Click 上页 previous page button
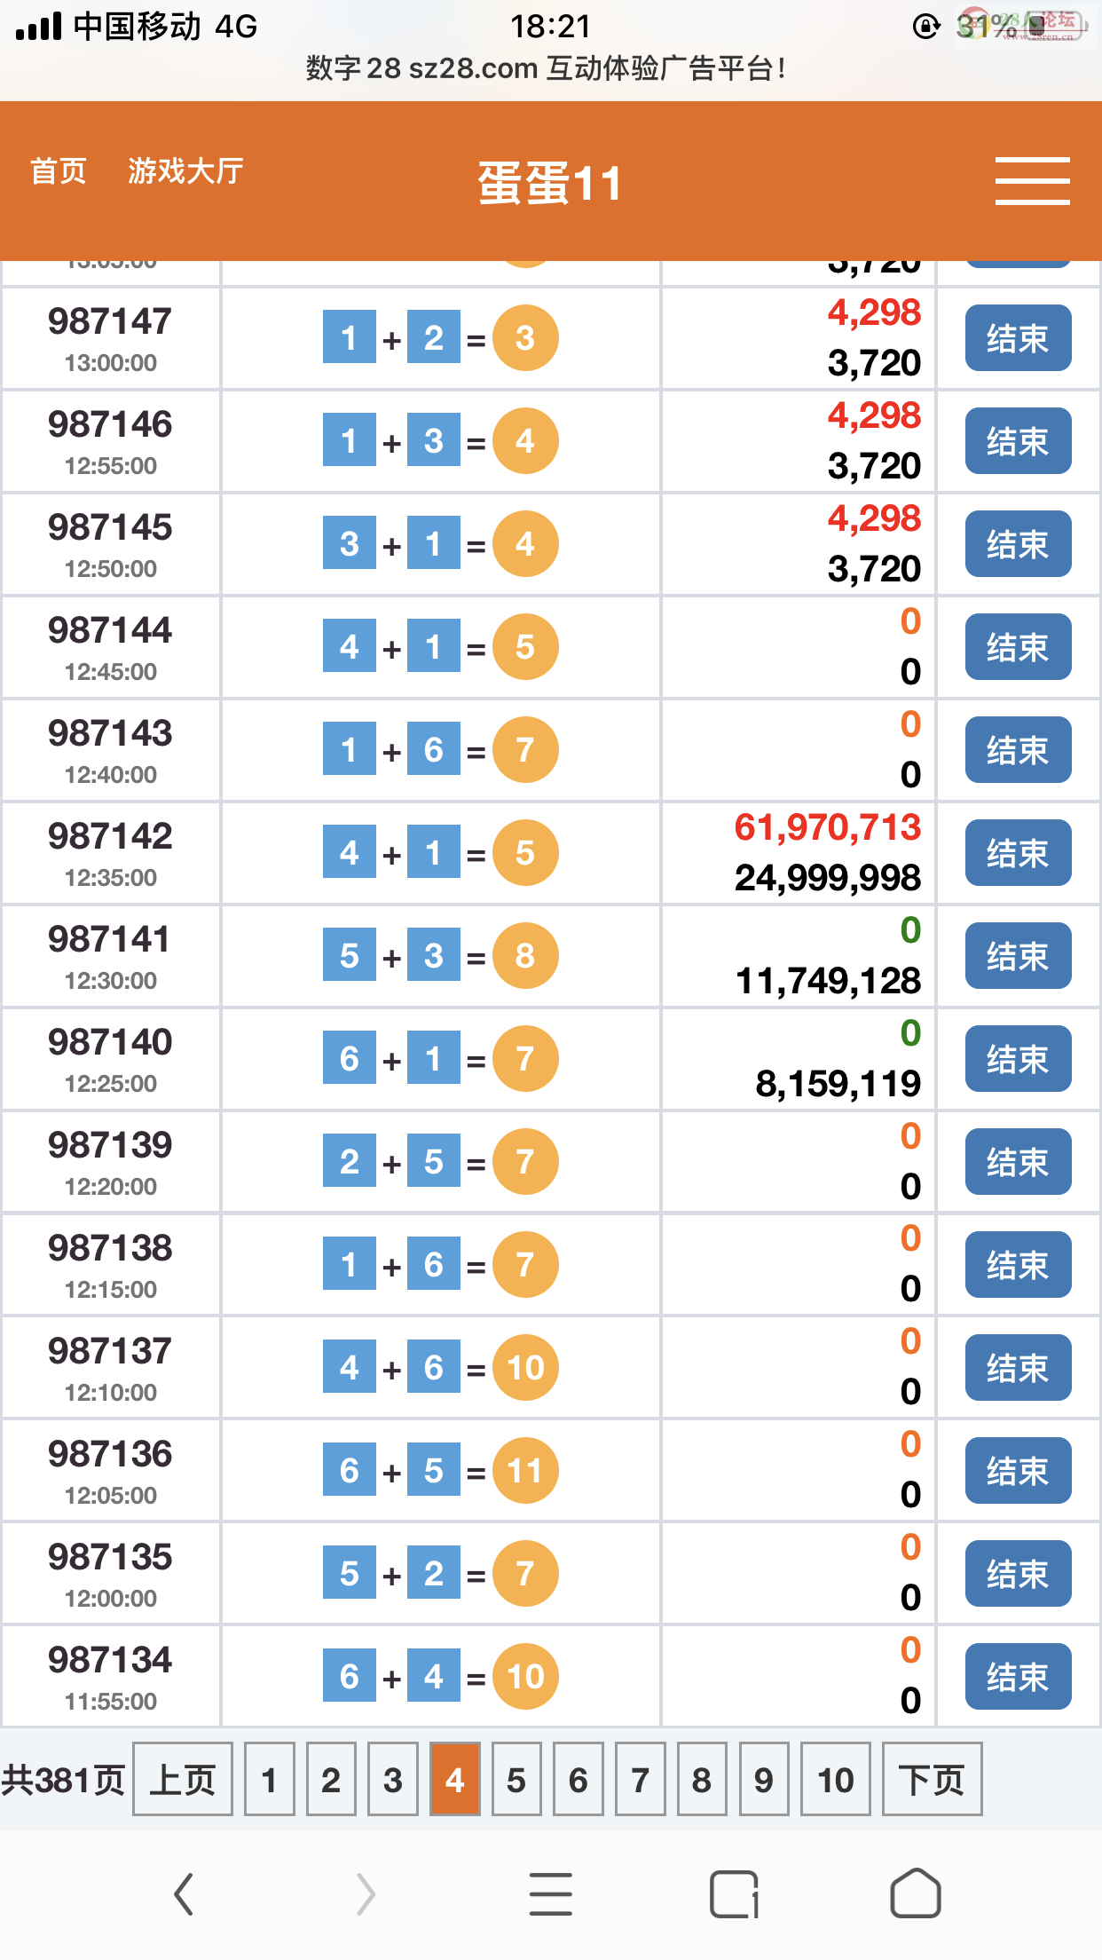 (x=183, y=1779)
